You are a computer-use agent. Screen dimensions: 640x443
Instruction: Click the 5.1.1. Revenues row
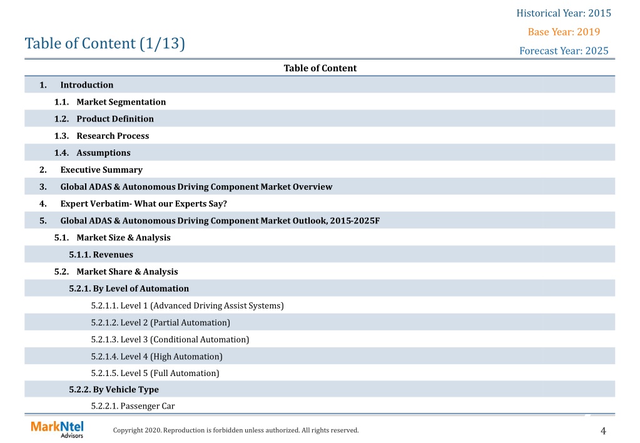tap(320, 255)
